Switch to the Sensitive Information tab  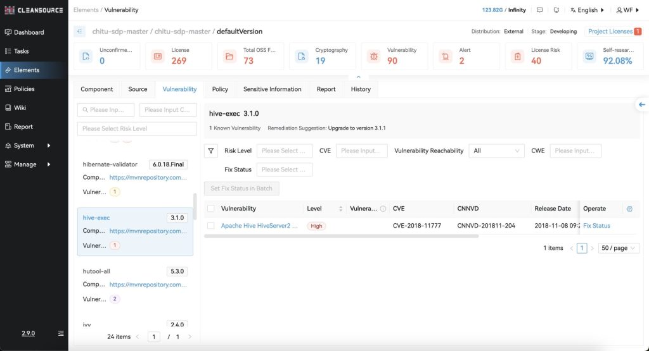point(272,89)
